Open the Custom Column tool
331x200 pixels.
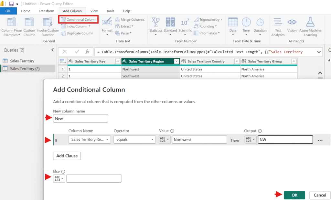[29, 27]
